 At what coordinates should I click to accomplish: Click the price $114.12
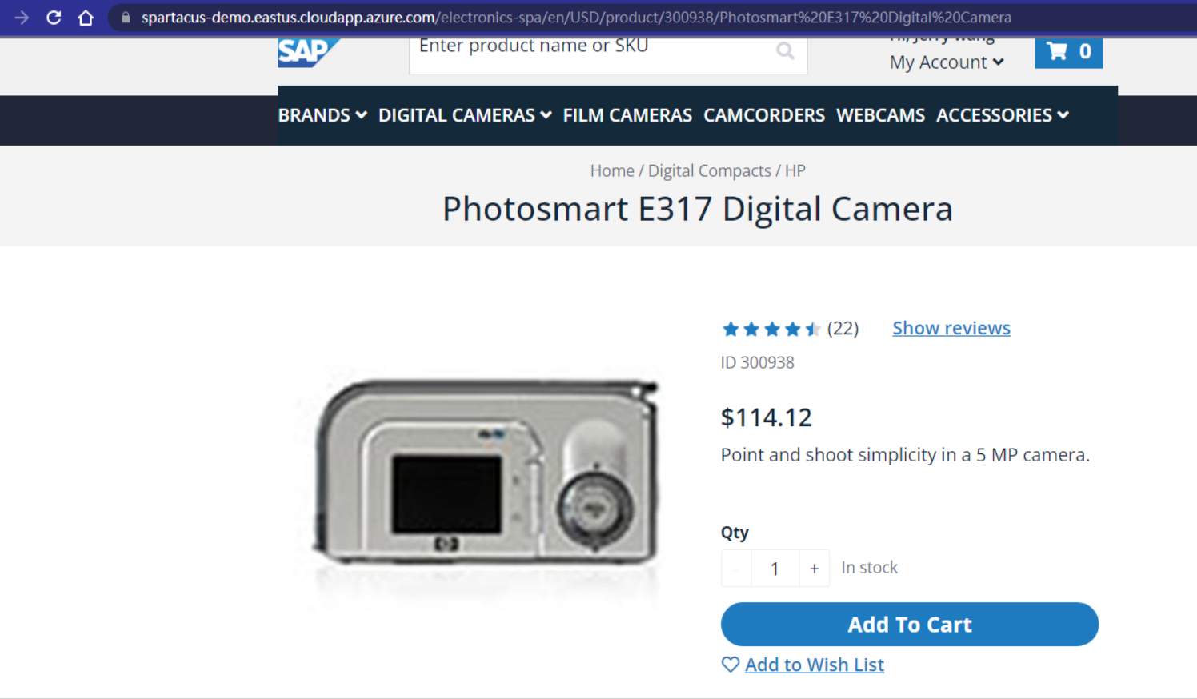[766, 417]
